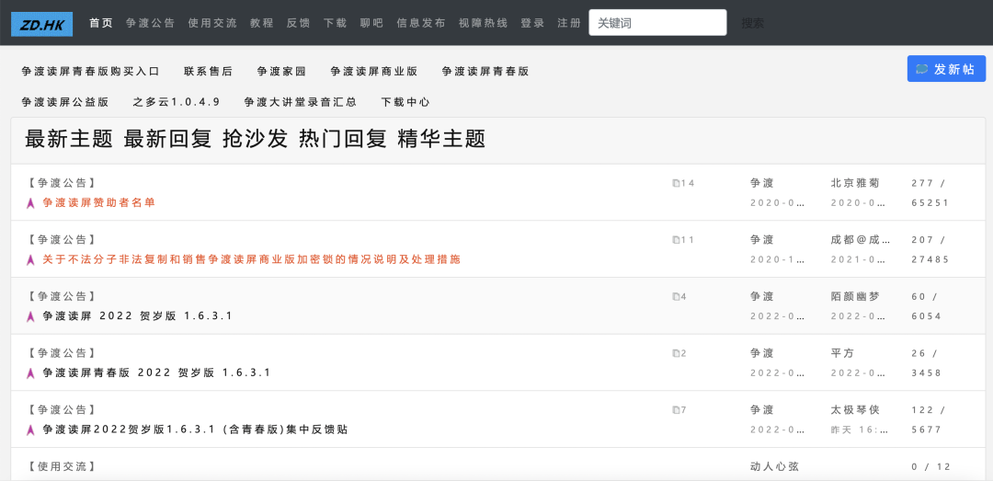Click the pin icon beside 集中反馈贴 post

point(29,430)
